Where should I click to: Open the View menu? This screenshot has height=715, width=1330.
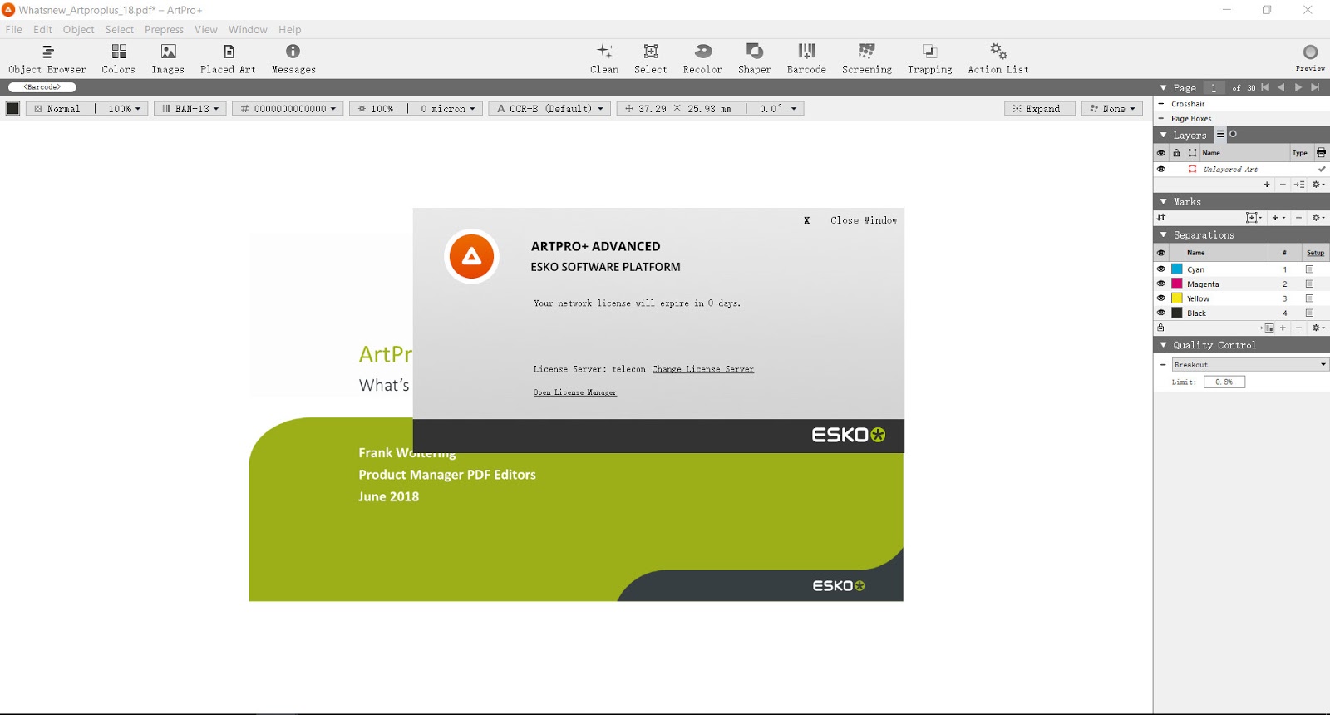(206, 29)
